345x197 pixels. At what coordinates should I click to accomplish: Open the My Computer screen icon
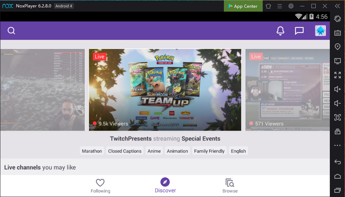tap(337, 61)
